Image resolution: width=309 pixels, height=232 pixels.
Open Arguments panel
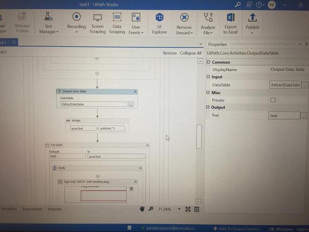tap(32, 209)
